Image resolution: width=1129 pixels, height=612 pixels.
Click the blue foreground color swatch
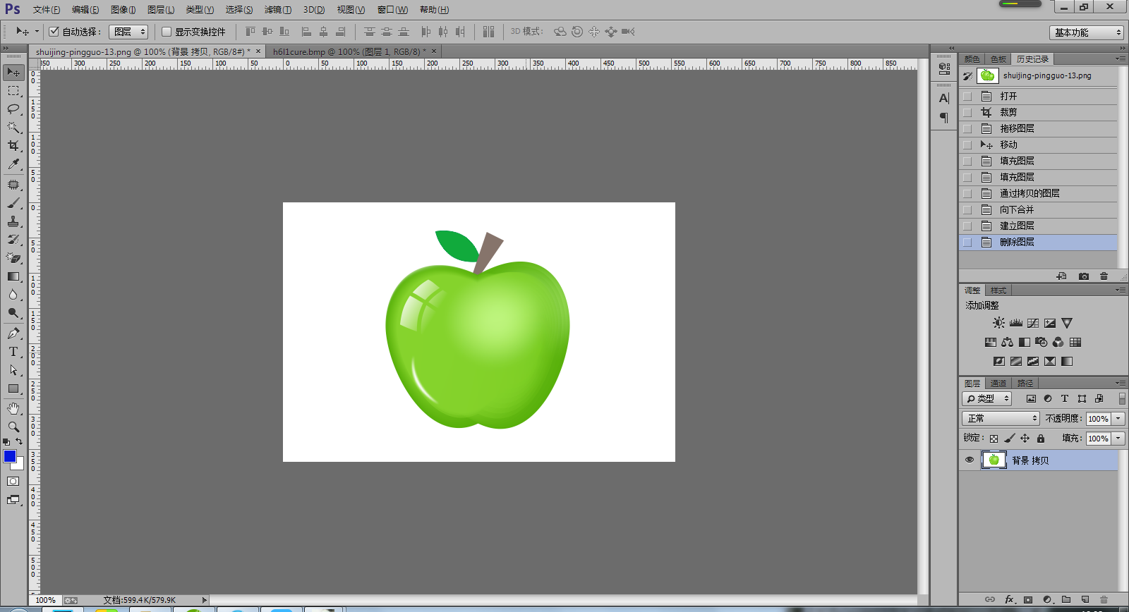coord(9,456)
